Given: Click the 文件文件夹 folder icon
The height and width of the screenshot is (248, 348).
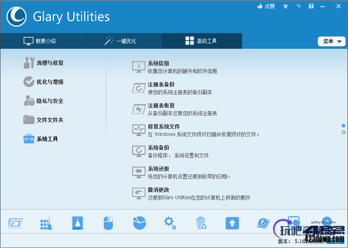Looking at the screenshot, I should 29,119.
